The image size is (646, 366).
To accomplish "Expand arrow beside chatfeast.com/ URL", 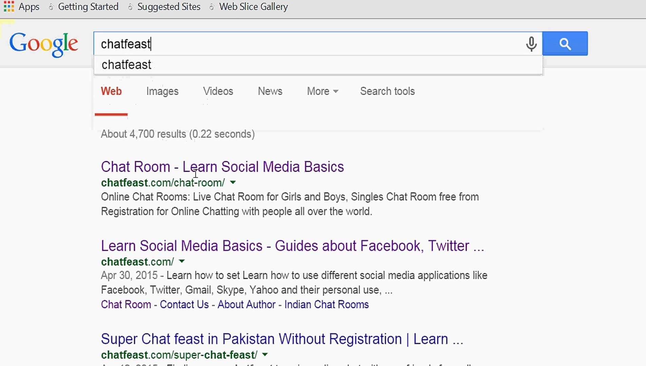I will 182,261.
